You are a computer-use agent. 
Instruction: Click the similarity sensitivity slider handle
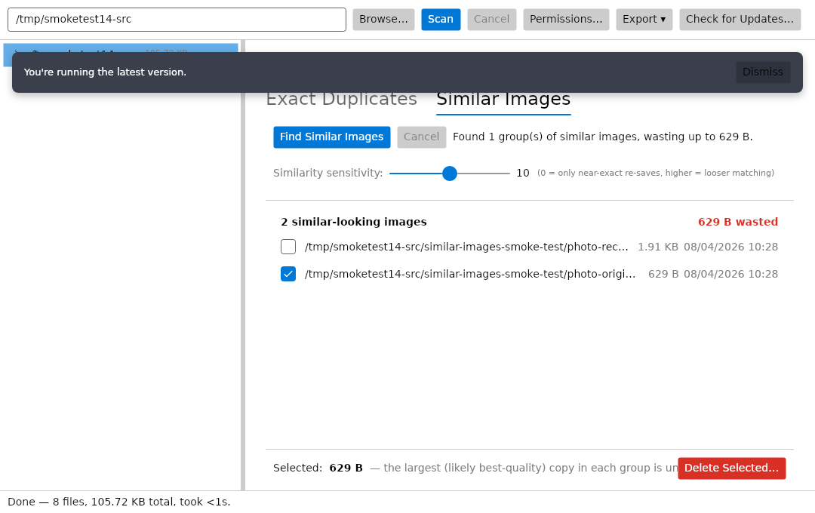coord(450,173)
